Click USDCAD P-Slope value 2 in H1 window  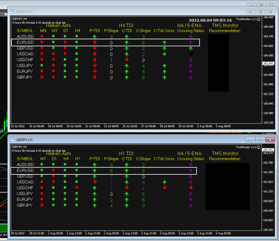tap(112, 183)
